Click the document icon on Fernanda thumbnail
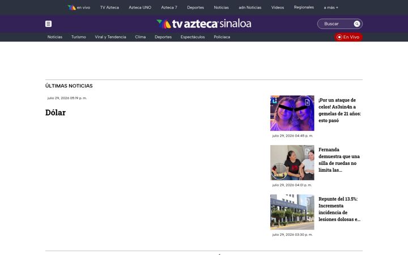The height and width of the screenshot is (255, 408). click(307, 152)
